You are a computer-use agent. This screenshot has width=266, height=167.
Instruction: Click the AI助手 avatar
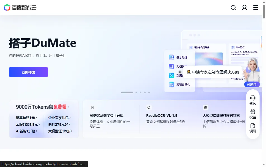(252, 70)
